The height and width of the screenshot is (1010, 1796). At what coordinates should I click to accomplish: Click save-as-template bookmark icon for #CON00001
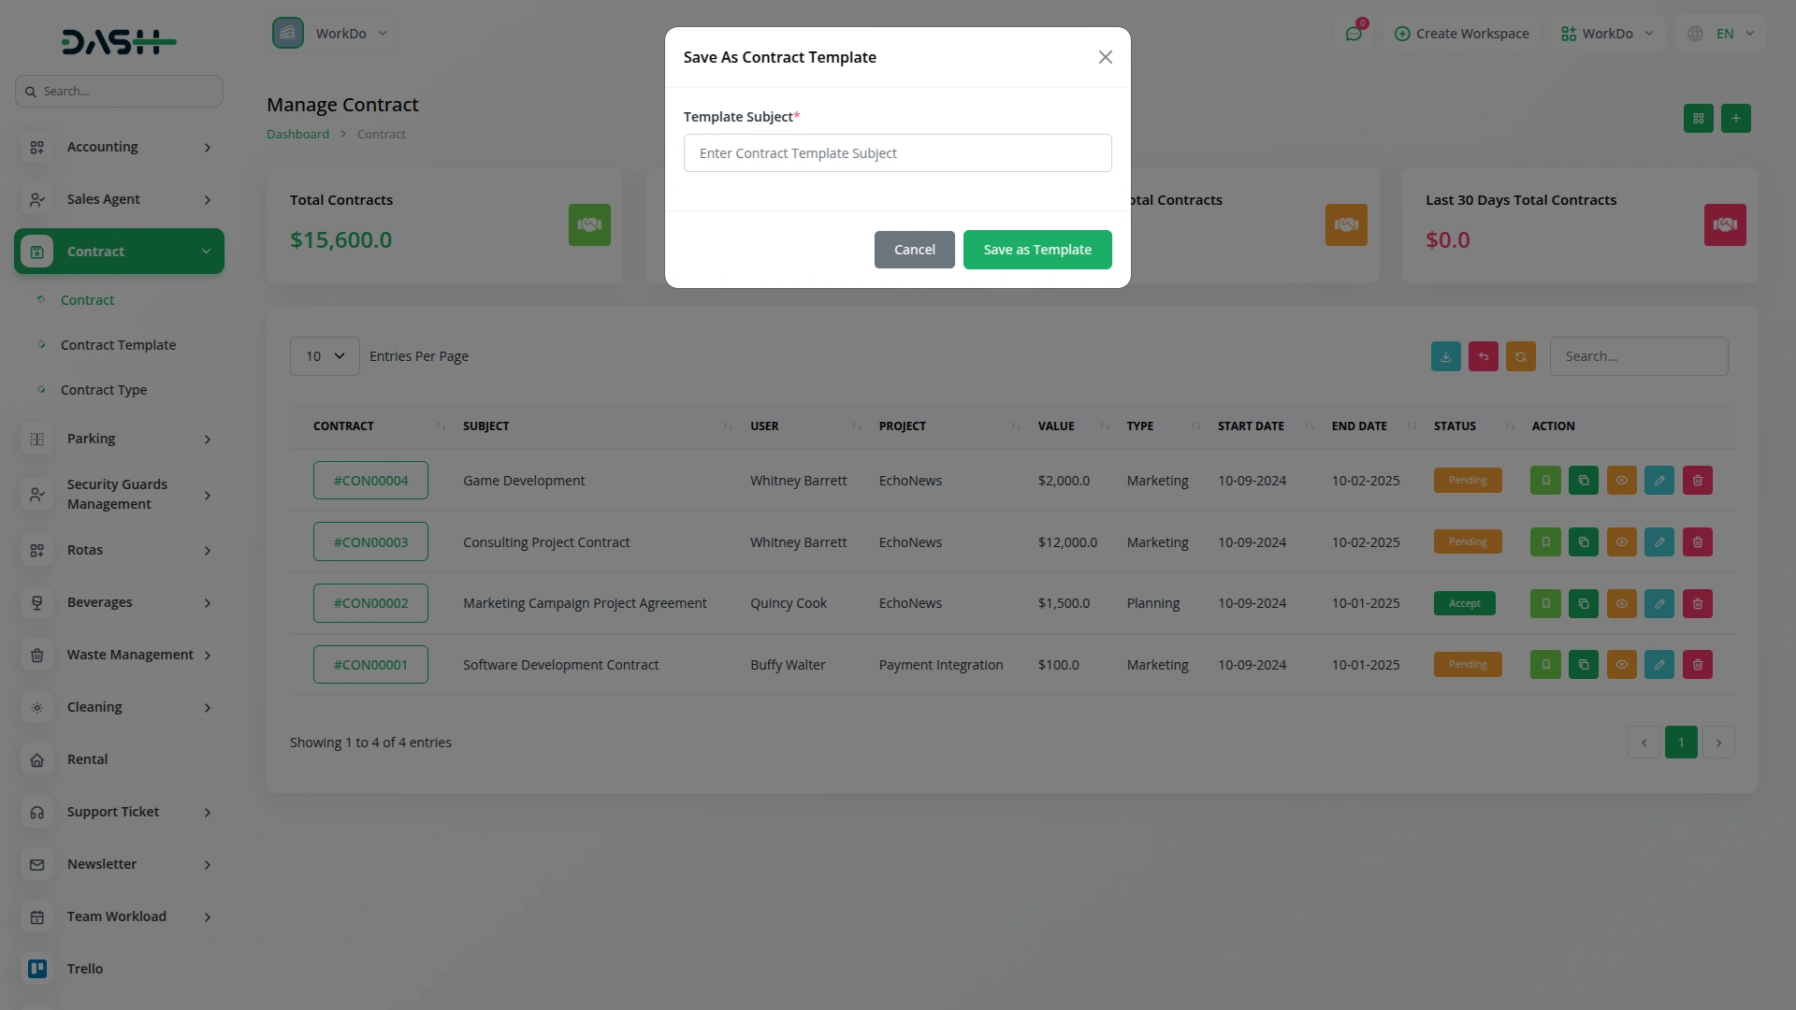[1545, 665]
